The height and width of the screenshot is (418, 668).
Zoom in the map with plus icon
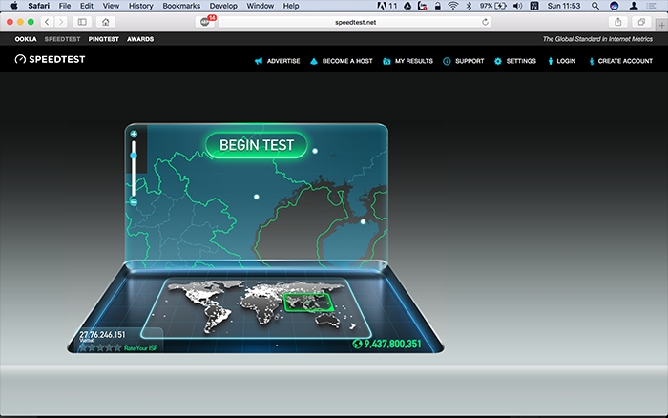(x=134, y=134)
